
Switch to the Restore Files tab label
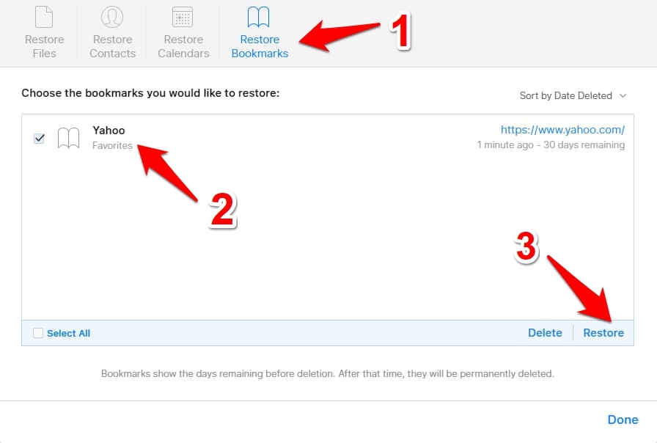click(x=44, y=46)
